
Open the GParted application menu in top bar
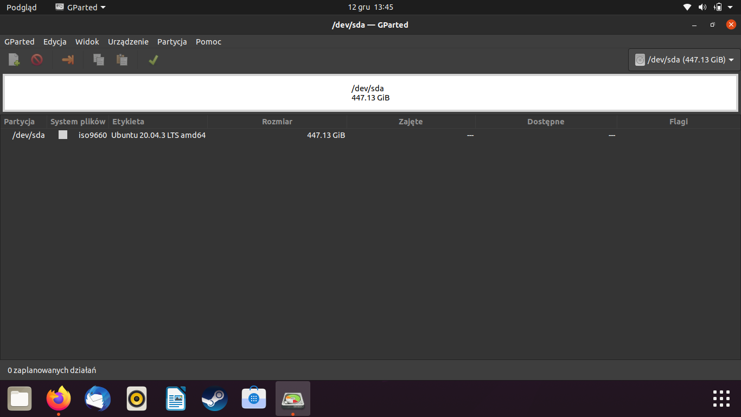tap(81, 7)
